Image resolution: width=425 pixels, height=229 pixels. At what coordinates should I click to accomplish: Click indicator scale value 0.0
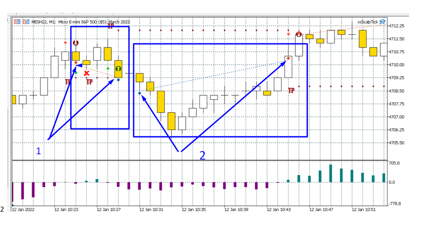point(392,182)
